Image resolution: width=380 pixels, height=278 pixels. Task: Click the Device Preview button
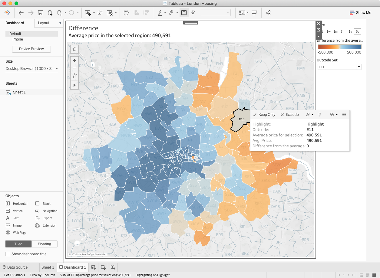[x=31, y=49]
